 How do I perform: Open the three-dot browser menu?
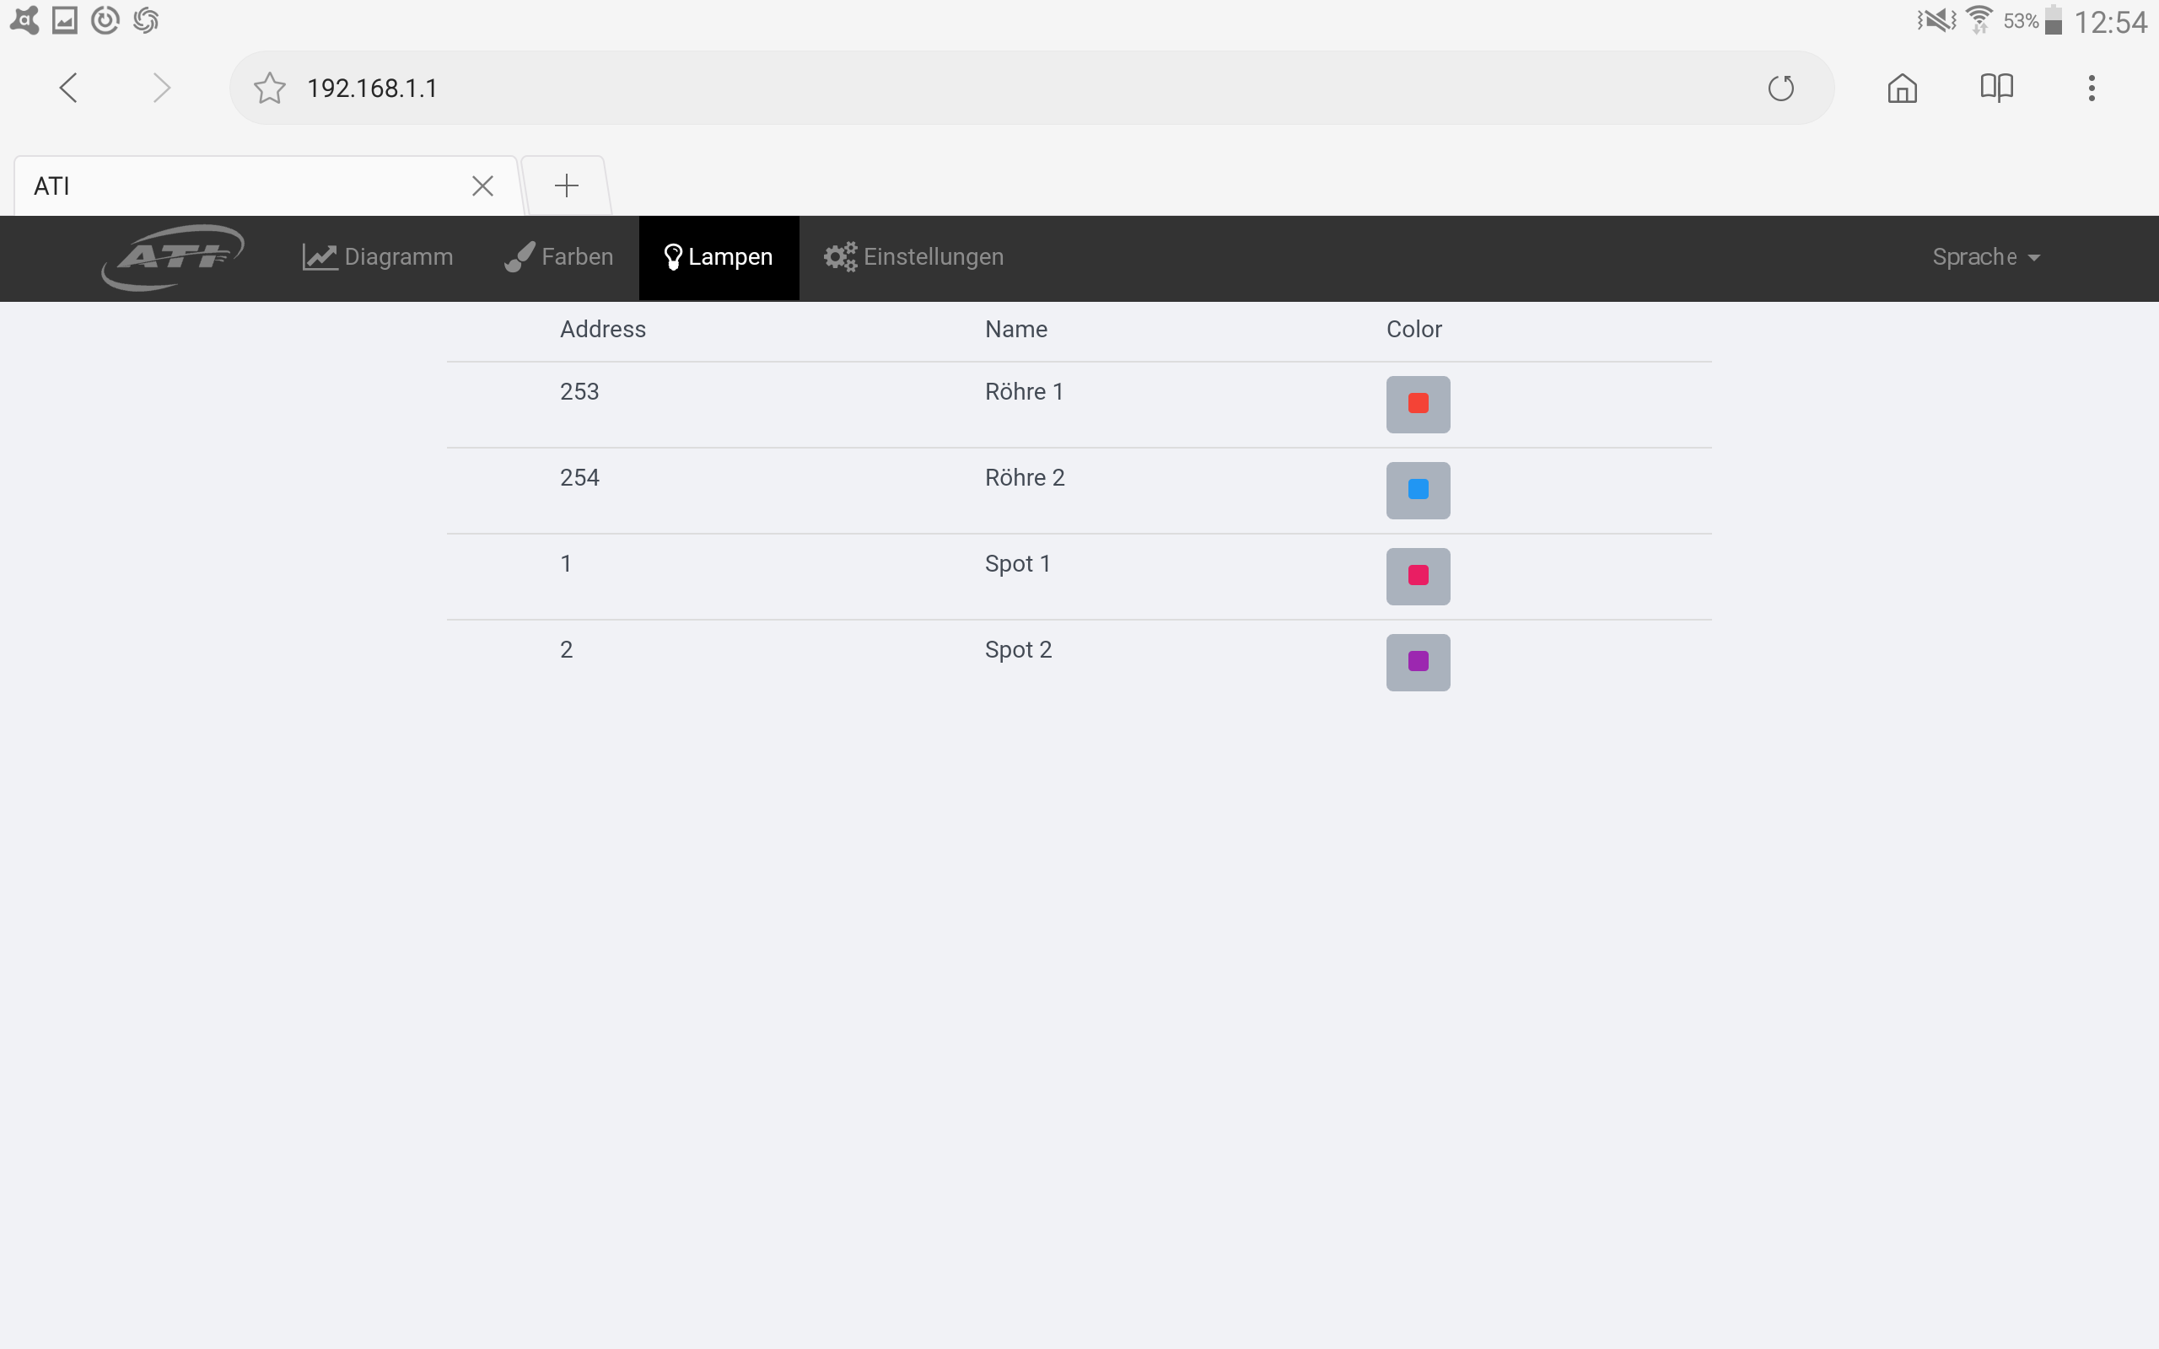(x=2092, y=89)
